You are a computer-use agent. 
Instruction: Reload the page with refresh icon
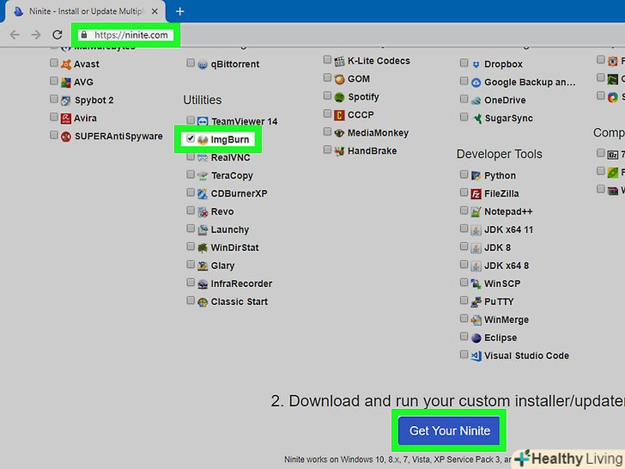tap(58, 34)
